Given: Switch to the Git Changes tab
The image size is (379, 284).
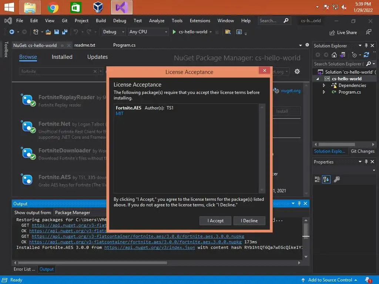Looking at the screenshot, I should 362,151.
